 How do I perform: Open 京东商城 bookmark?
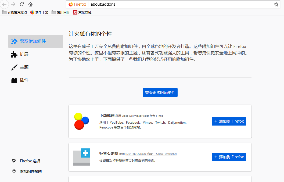click(82, 13)
